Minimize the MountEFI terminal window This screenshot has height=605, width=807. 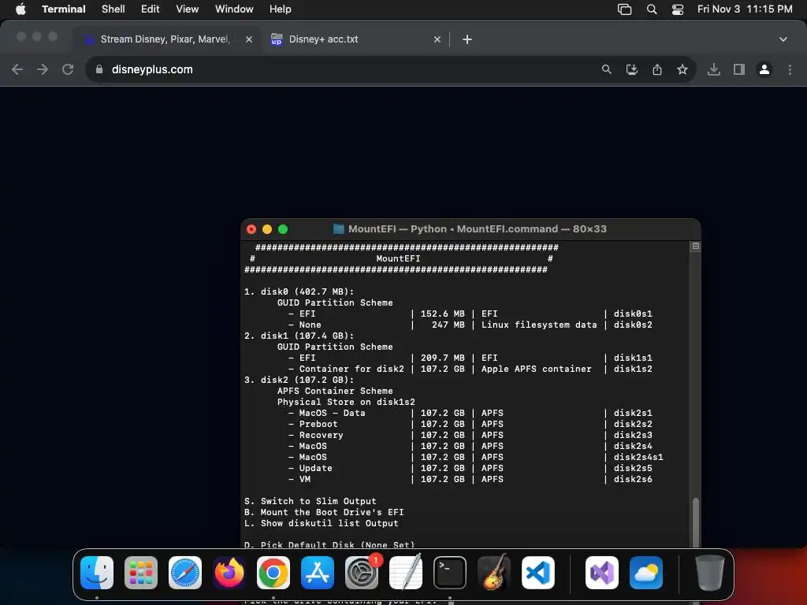(267, 229)
